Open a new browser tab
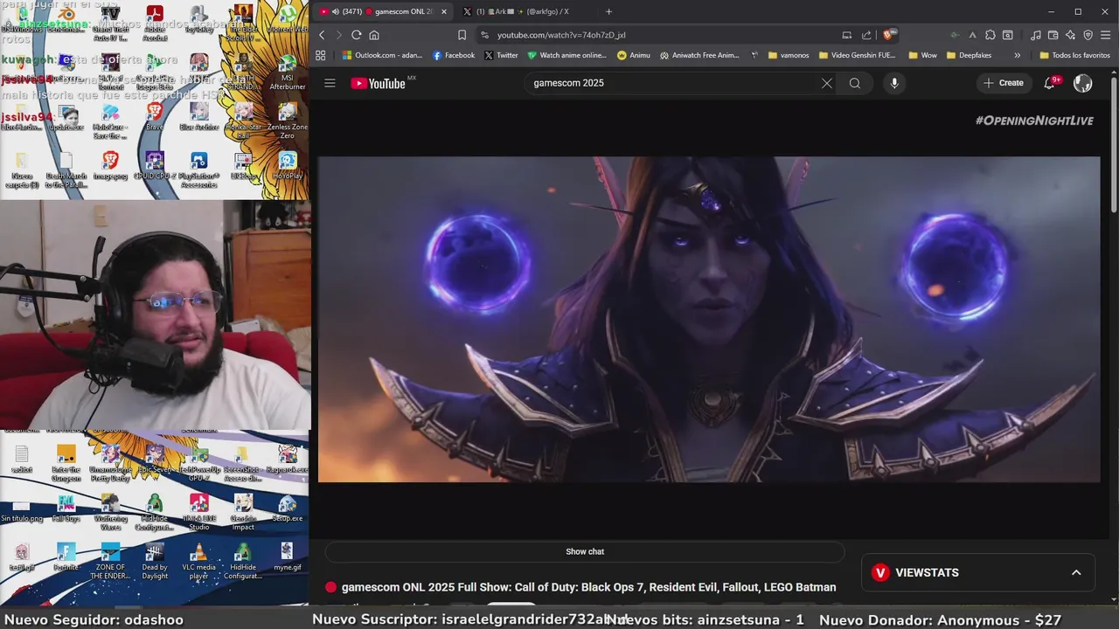The width and height of the screenshot is (1119, 629). pos(609,11)
